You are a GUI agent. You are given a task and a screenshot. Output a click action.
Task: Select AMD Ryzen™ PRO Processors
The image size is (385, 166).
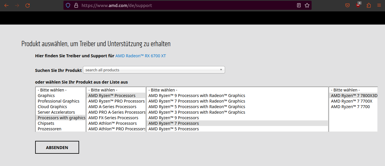coord(116,101)
